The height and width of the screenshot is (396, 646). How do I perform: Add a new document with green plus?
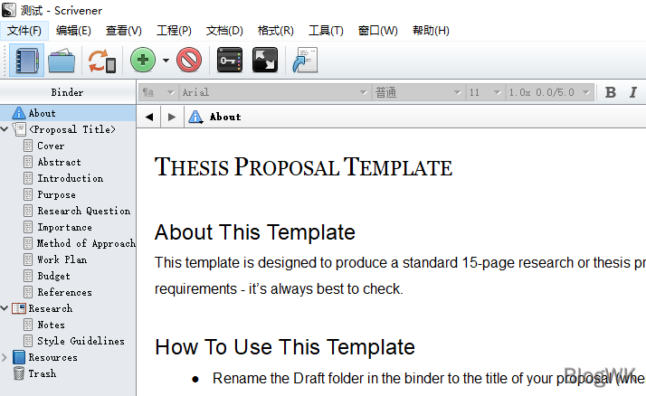[x=143, y=61]
